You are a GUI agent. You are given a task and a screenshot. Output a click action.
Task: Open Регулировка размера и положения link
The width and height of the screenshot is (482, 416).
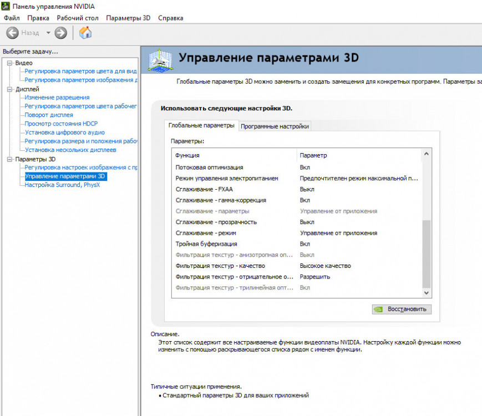pos(81,141)
